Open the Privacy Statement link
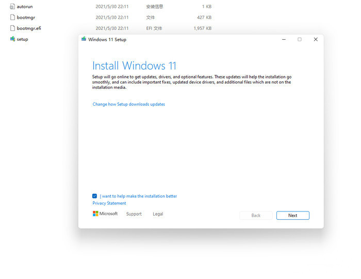361x279 pixels. (109, 203)
